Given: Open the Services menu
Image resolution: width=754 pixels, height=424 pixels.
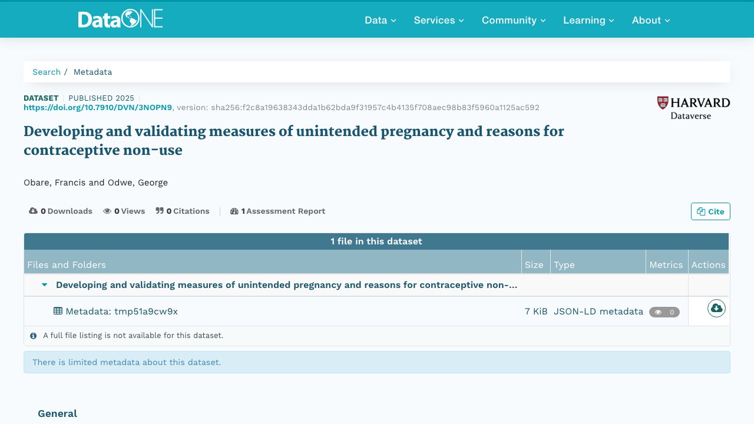Looking at the screenshot, I should 439,20.
